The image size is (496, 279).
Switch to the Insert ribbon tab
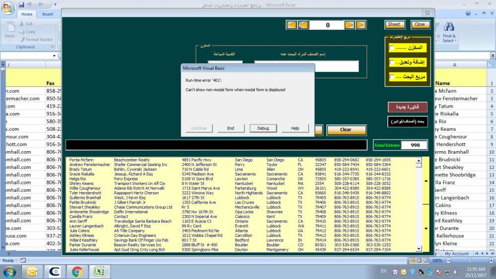(48, 14)
